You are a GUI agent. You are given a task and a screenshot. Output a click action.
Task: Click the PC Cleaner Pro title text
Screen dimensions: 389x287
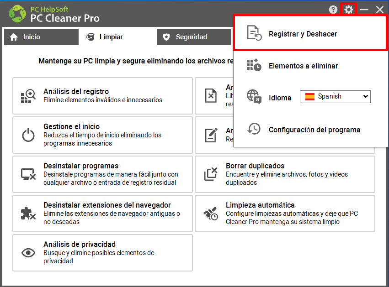(x=65, y=18)
